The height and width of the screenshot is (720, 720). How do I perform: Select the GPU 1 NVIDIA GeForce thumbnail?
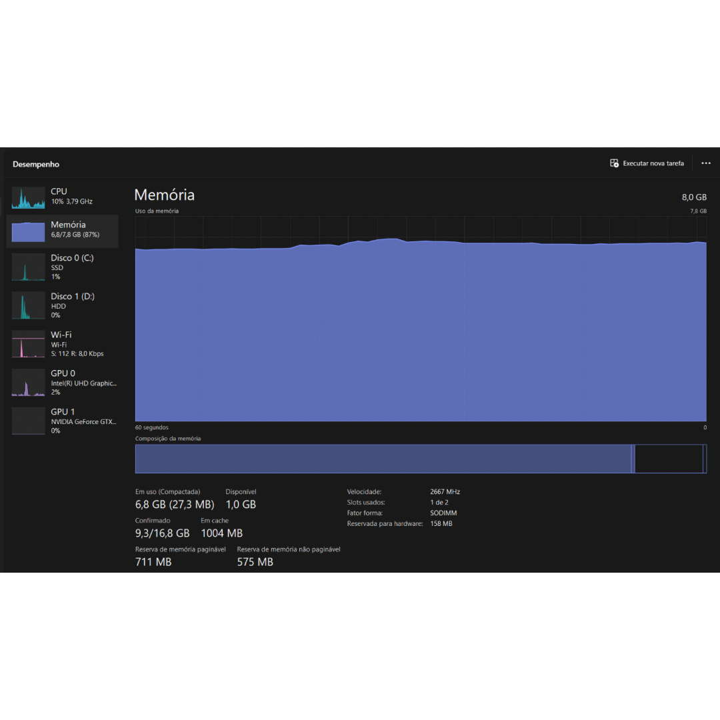pyautogui.click(x=28, y=421)
